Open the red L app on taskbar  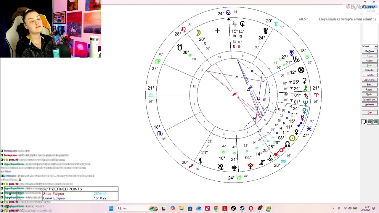tap(225, 208)
